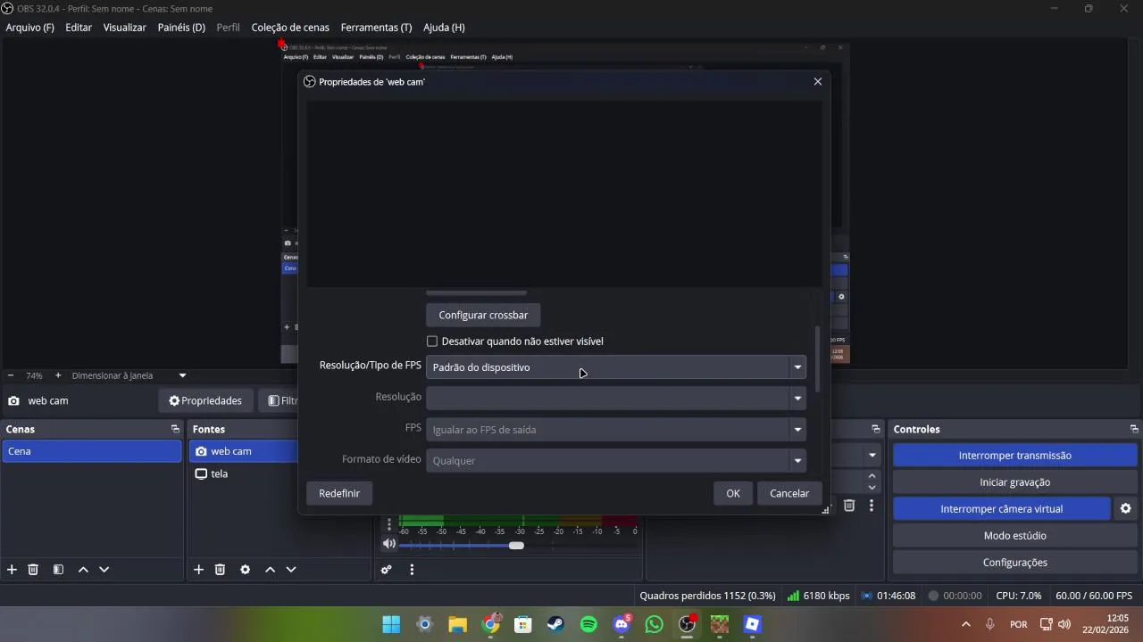The width and height of the screenshot is (1143, 642).
Task: Open scene filters icon in Cenas panel
Action: (x=58, y=570)
